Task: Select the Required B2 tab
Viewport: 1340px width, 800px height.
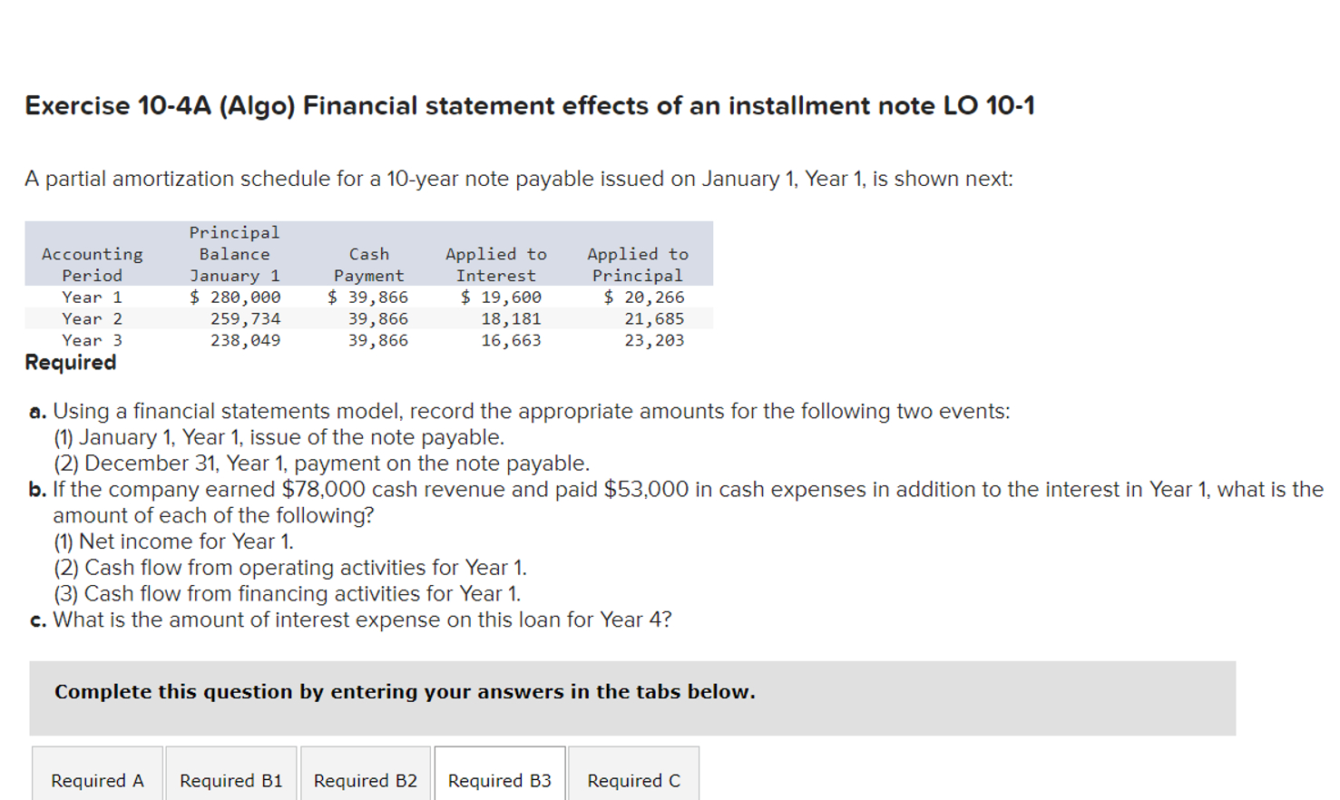Action: point(365,778)
